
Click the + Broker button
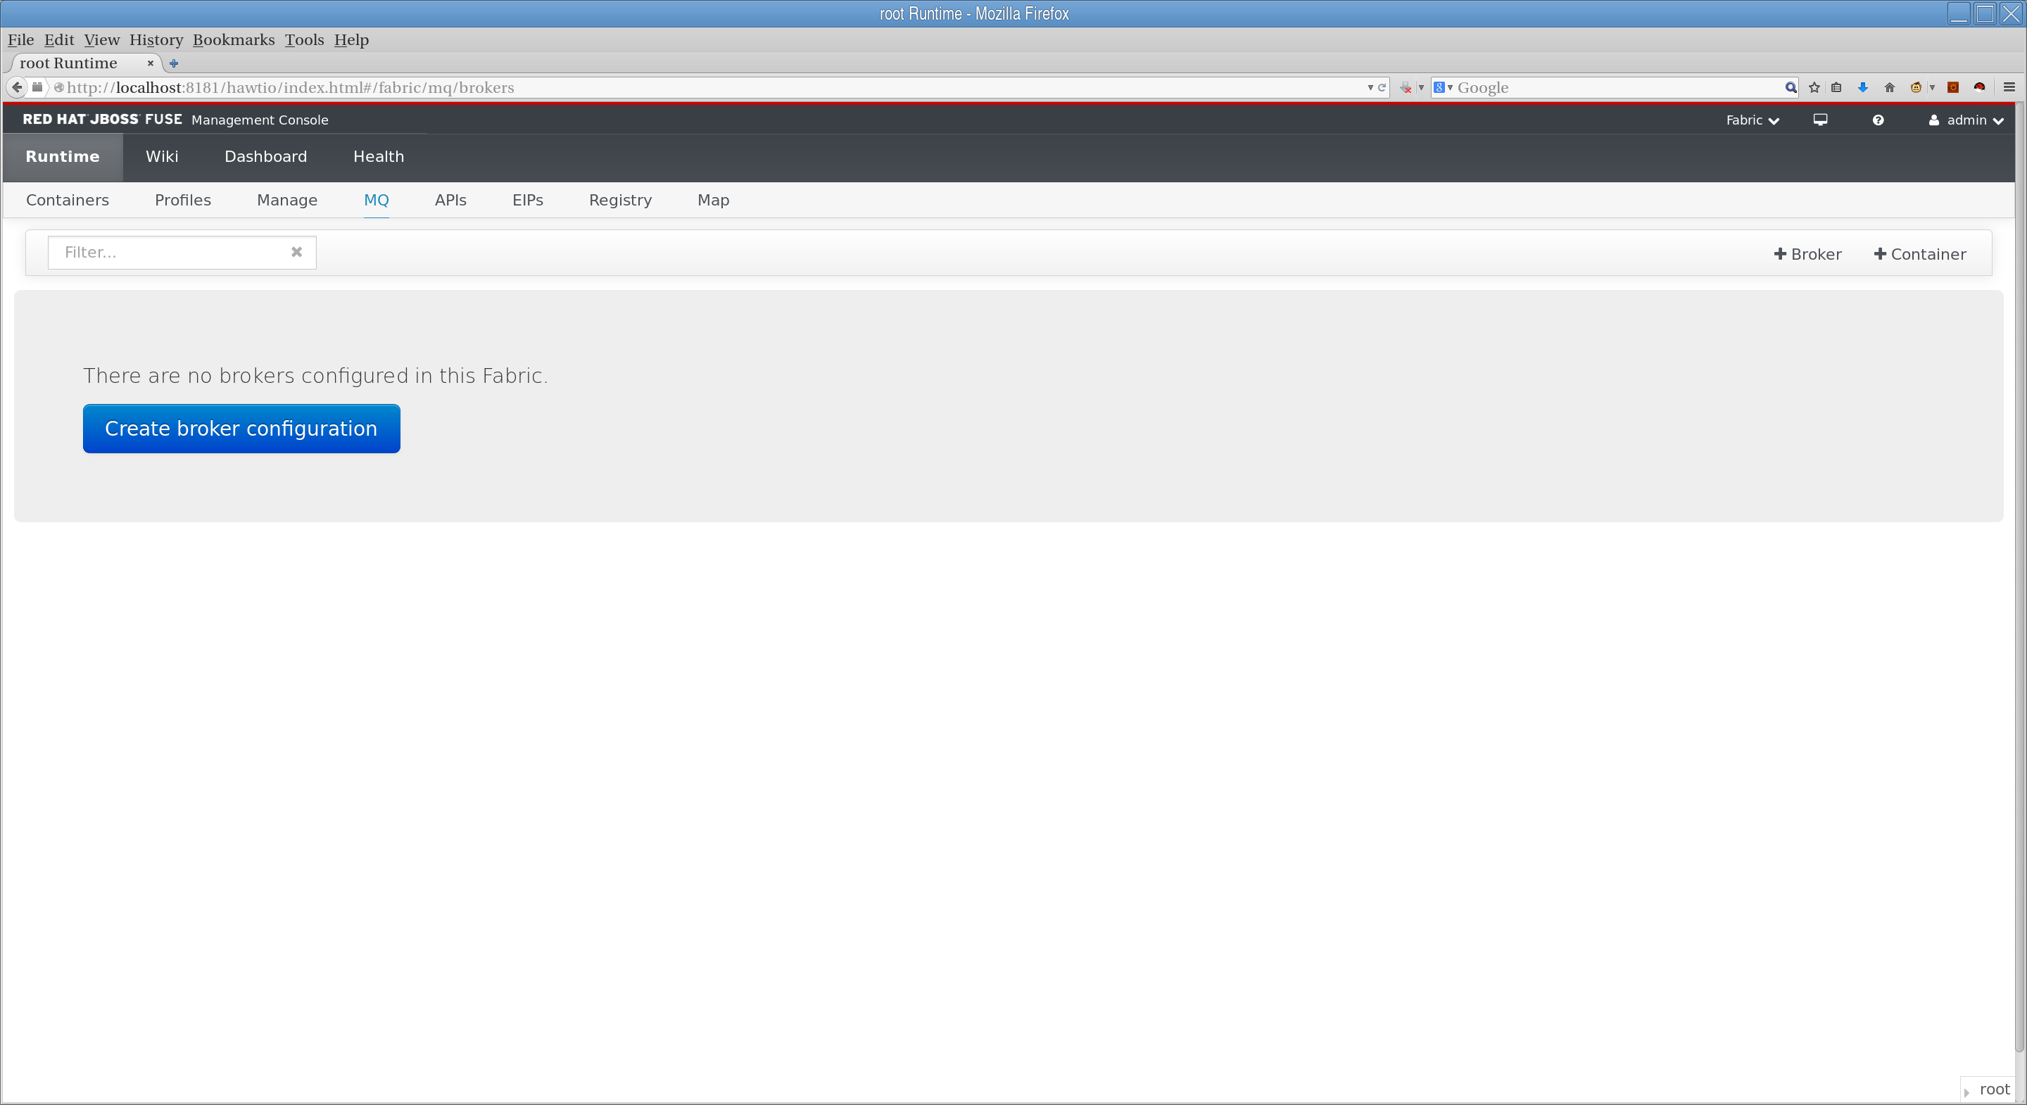[1807, 254]
